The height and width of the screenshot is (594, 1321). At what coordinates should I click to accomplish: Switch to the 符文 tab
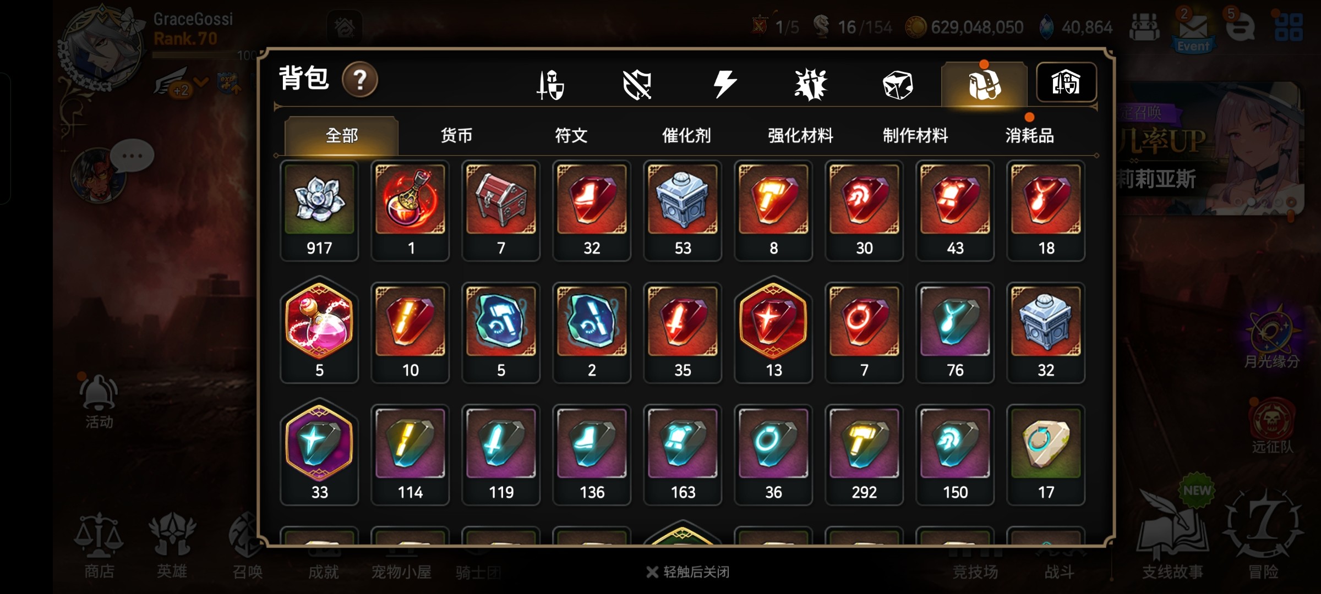coord(571,135)
